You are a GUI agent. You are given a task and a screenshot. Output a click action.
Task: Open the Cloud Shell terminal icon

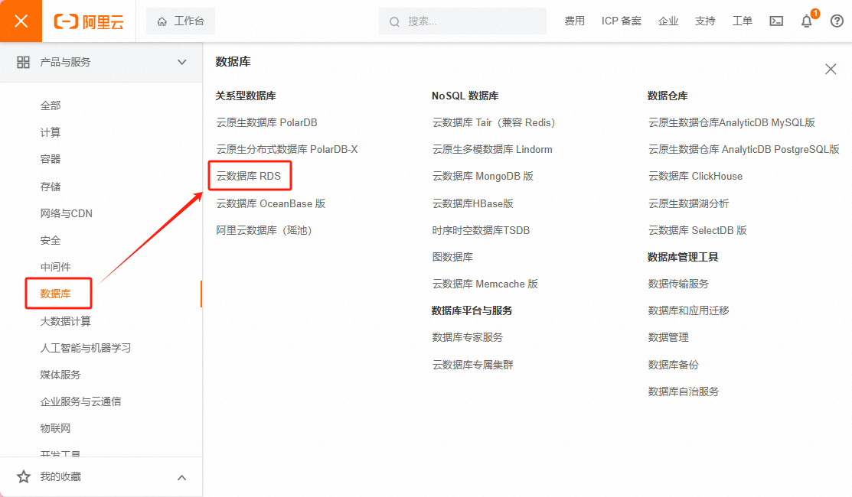coord(776,21)
